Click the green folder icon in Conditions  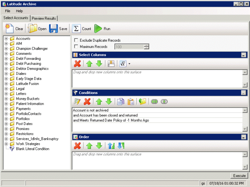tap(142, 102)
